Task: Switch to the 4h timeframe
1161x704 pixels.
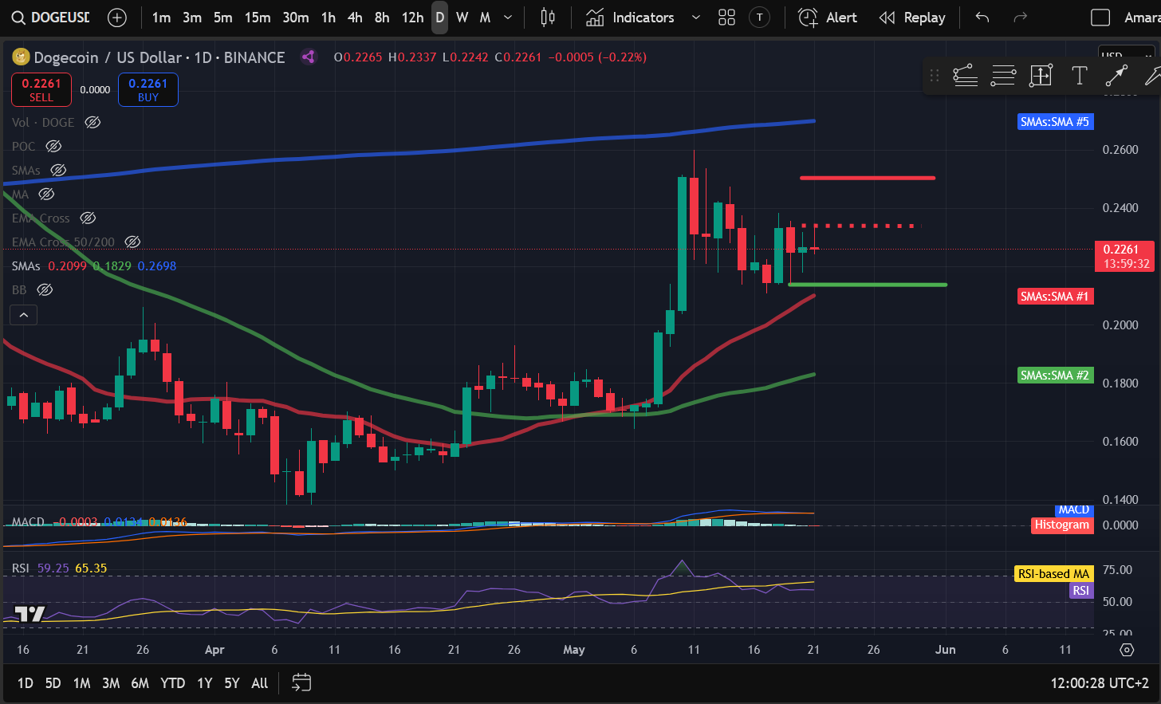Action: [355, 18]
